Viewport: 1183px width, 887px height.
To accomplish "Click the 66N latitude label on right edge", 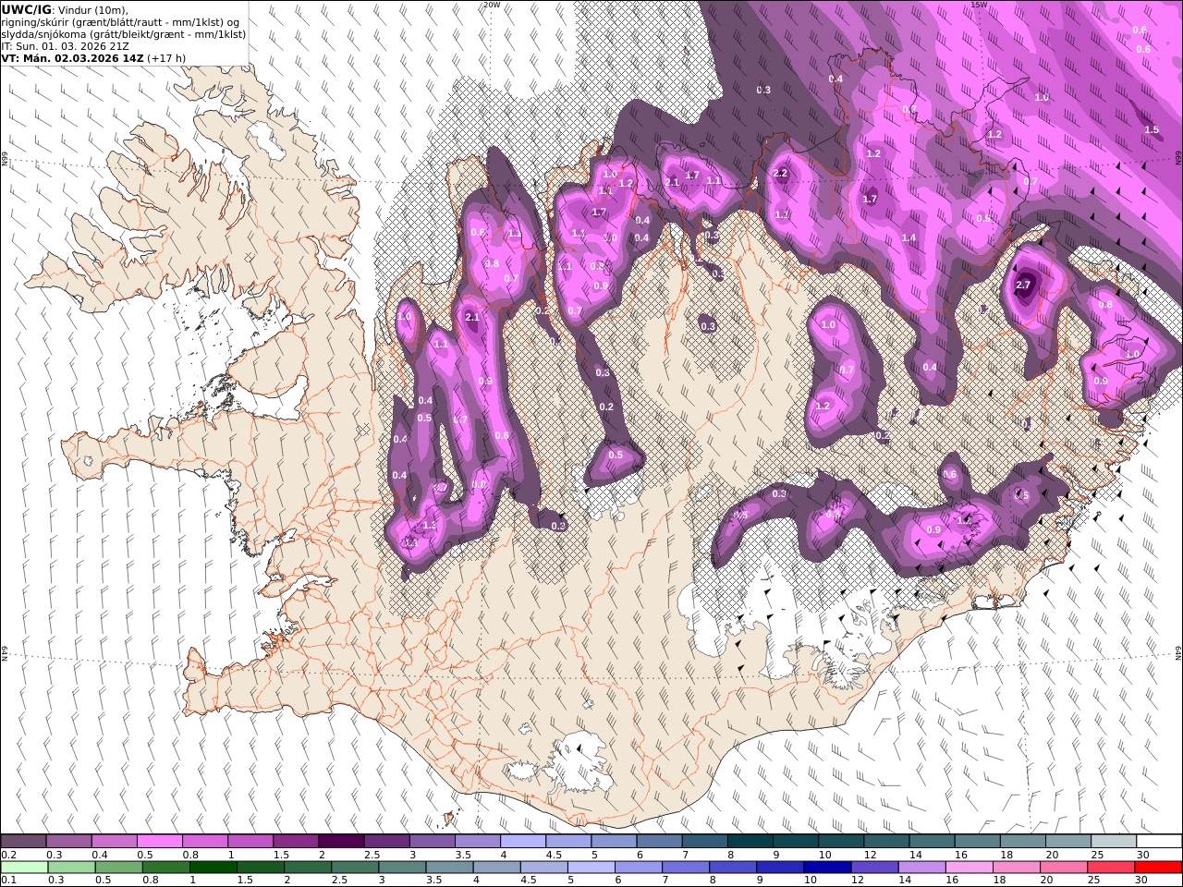I will (1178, 159).
